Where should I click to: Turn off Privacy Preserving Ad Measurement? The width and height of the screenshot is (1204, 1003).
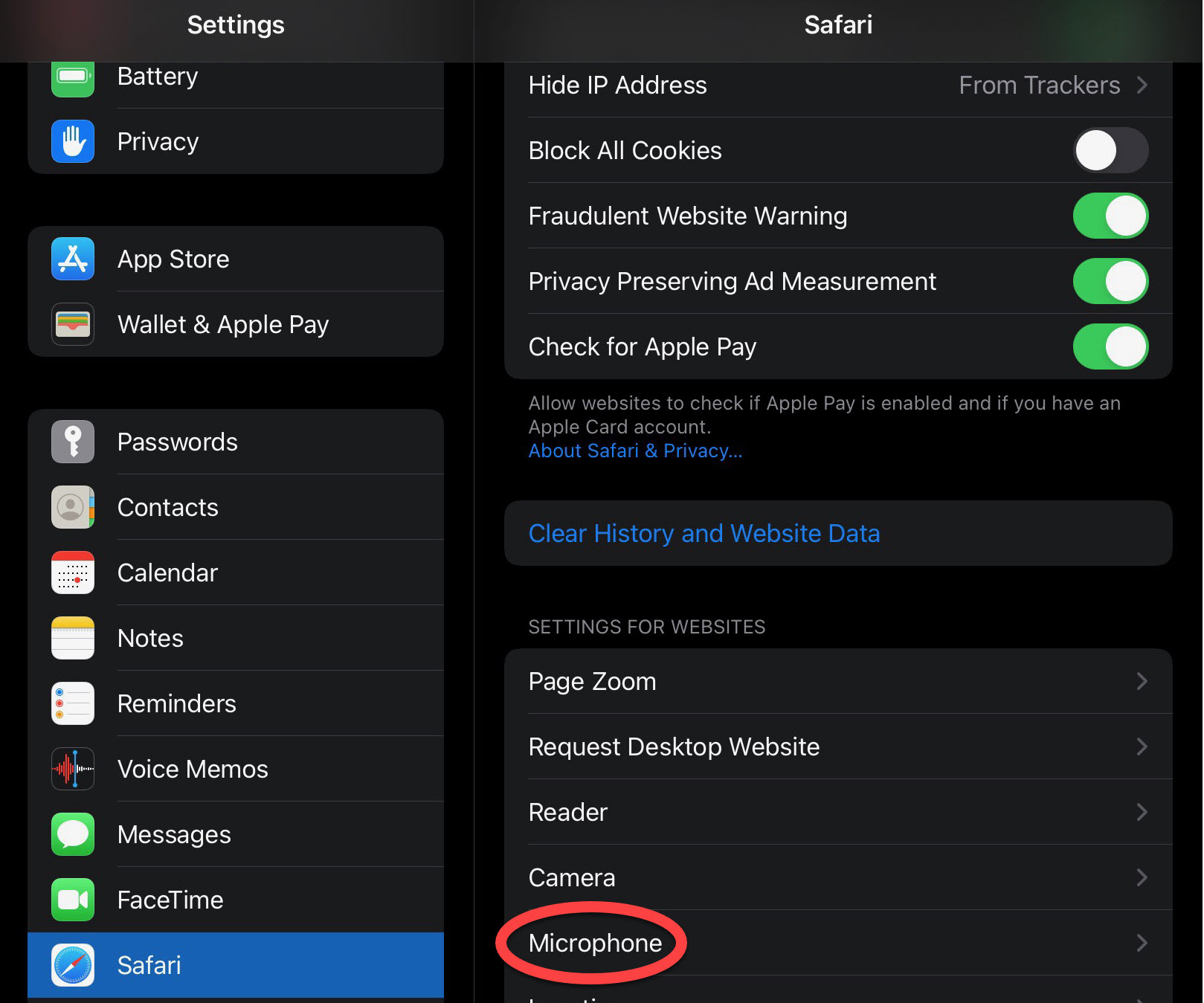click(x=1110, y=281)
